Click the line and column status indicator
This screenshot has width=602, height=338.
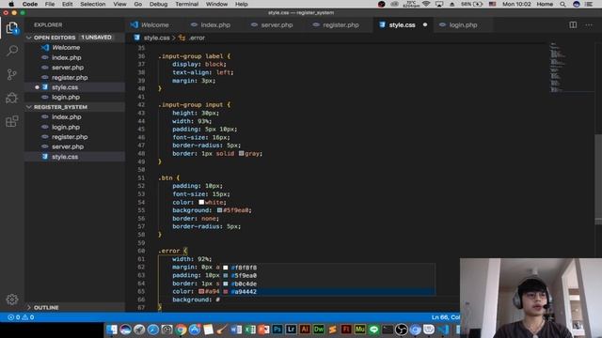445,317
